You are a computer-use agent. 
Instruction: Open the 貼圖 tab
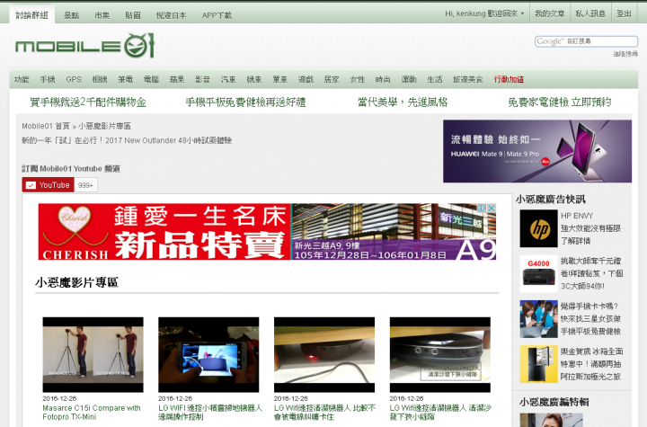click(133, 15)
